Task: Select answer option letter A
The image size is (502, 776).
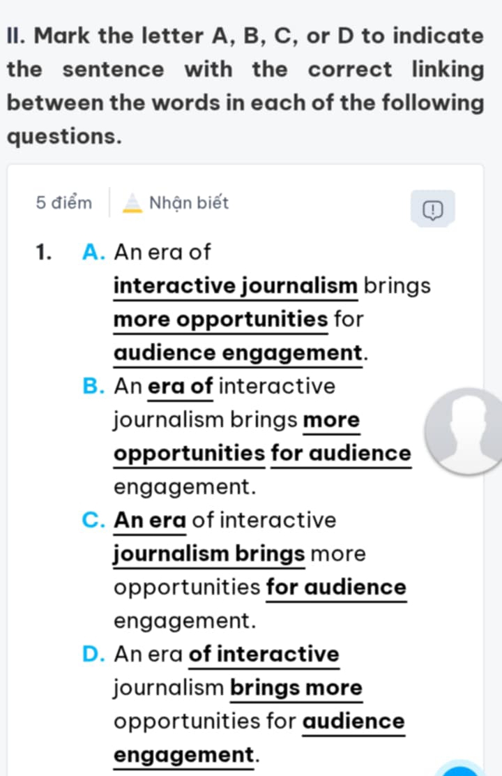Action: (93, 252)
